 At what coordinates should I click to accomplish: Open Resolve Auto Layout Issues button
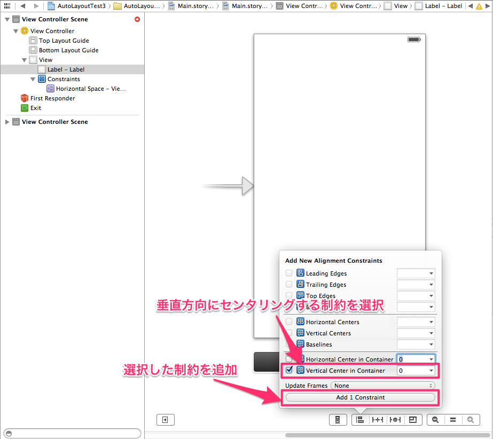point(395,419)
